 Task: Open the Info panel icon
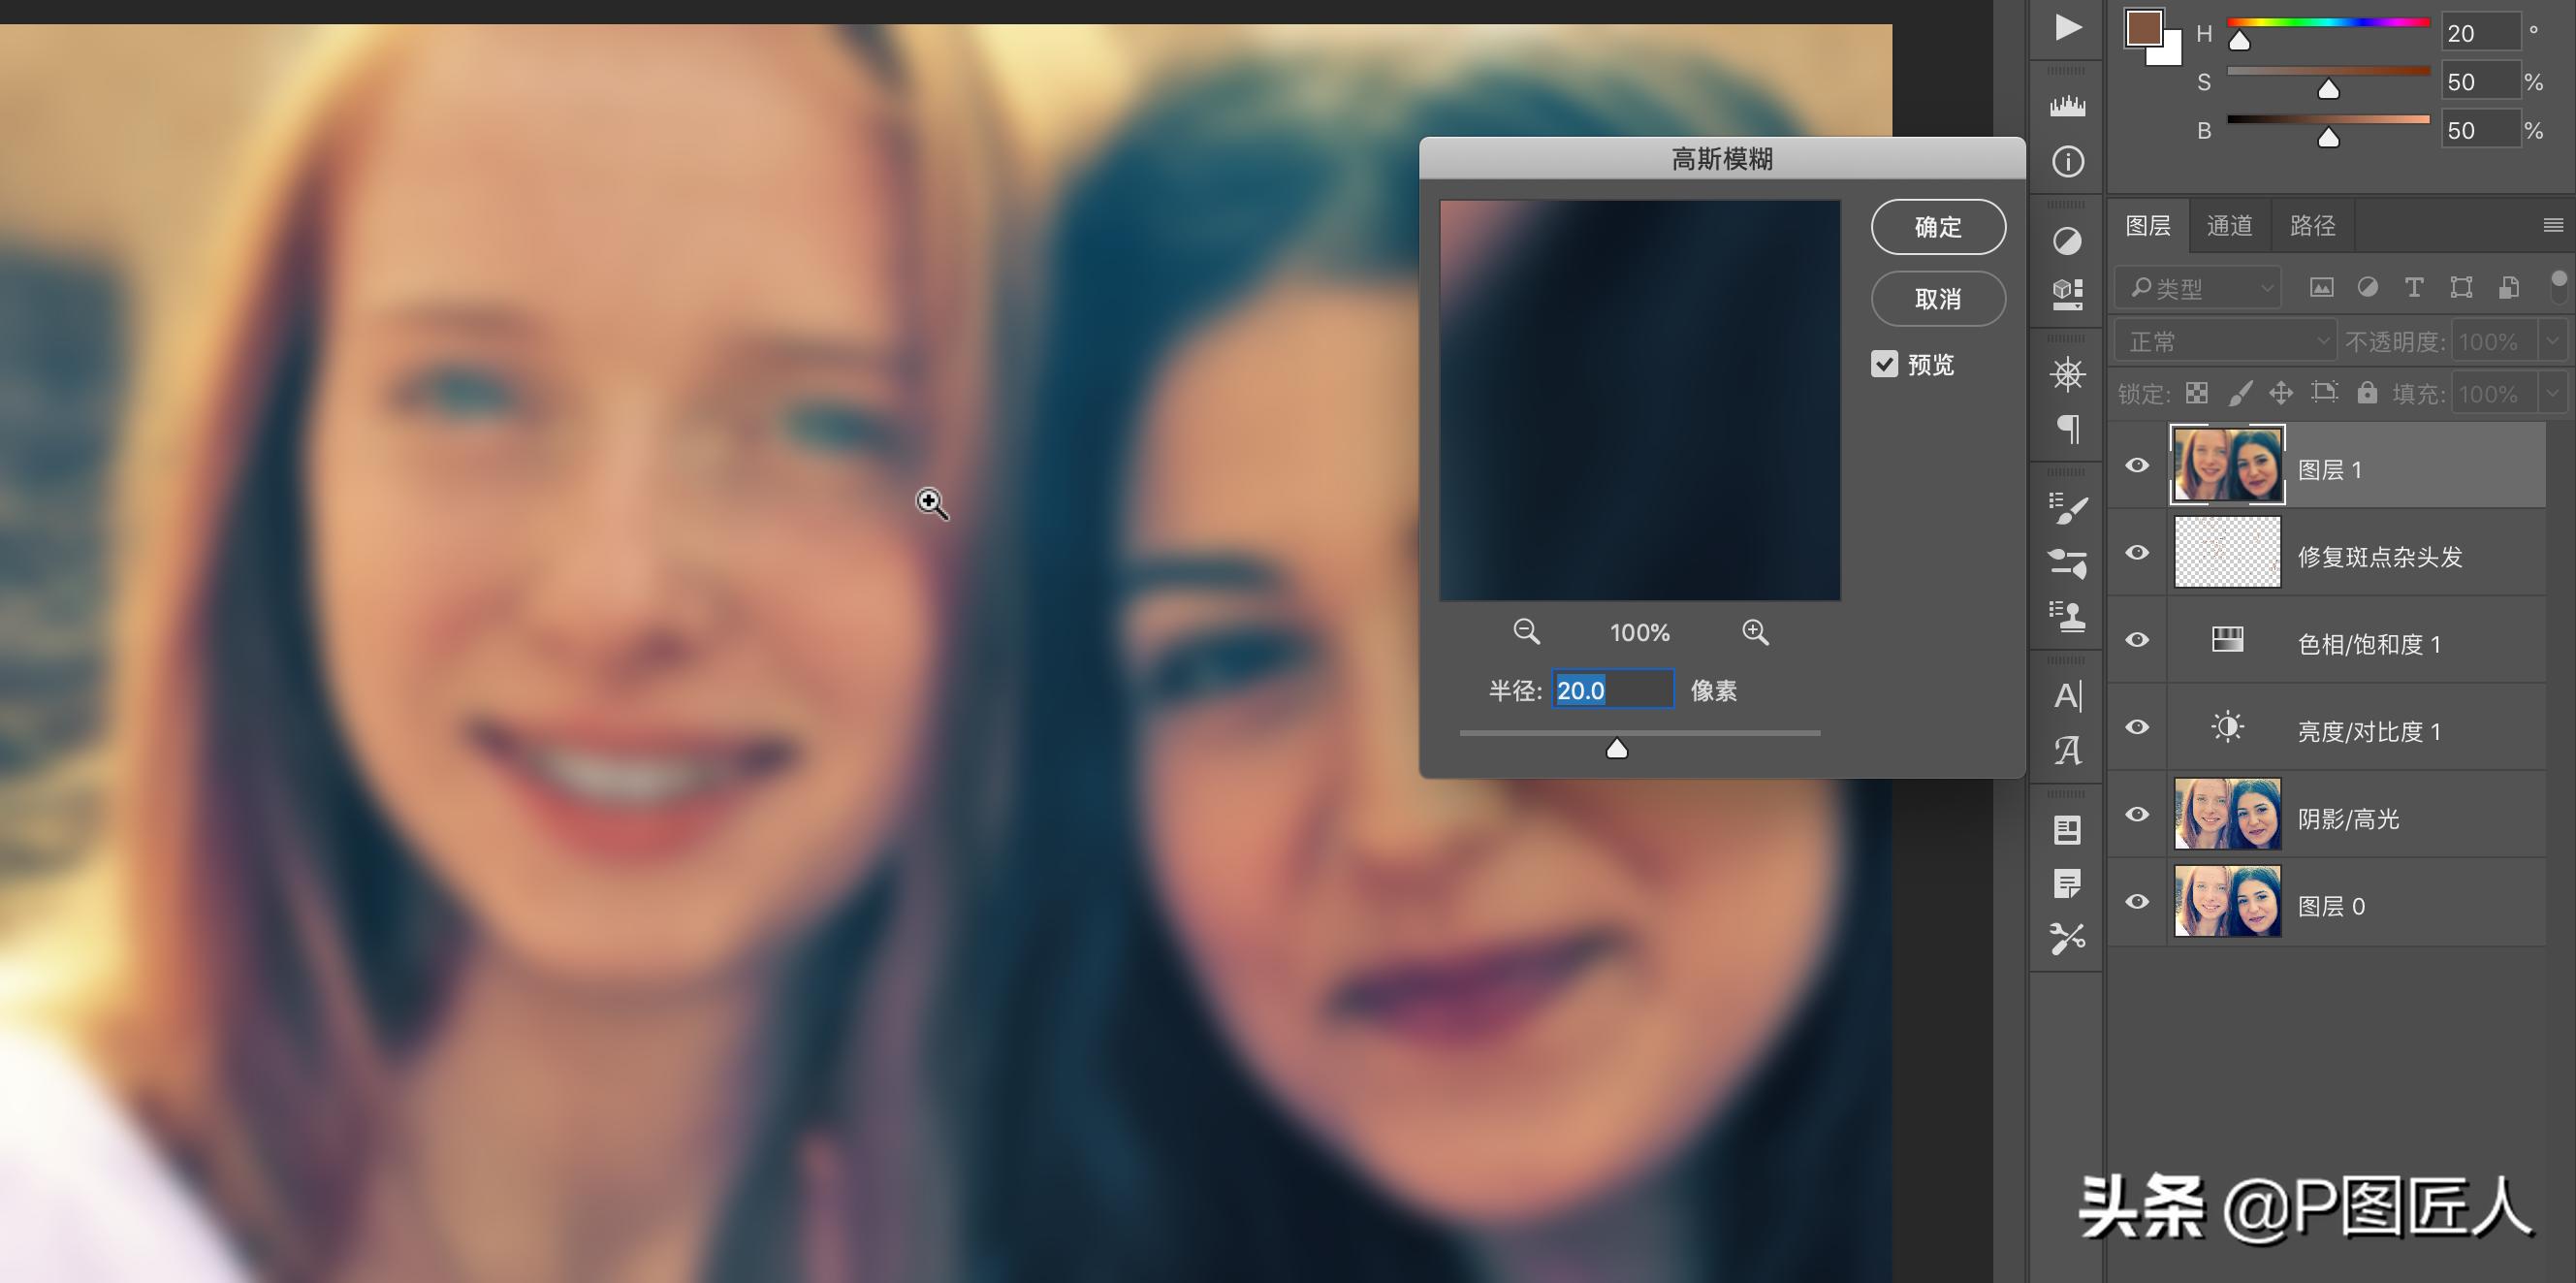(2067, 162)
